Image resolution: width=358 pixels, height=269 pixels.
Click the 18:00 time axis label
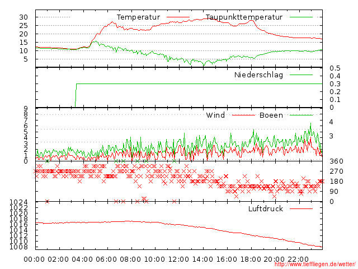[251, 259]
